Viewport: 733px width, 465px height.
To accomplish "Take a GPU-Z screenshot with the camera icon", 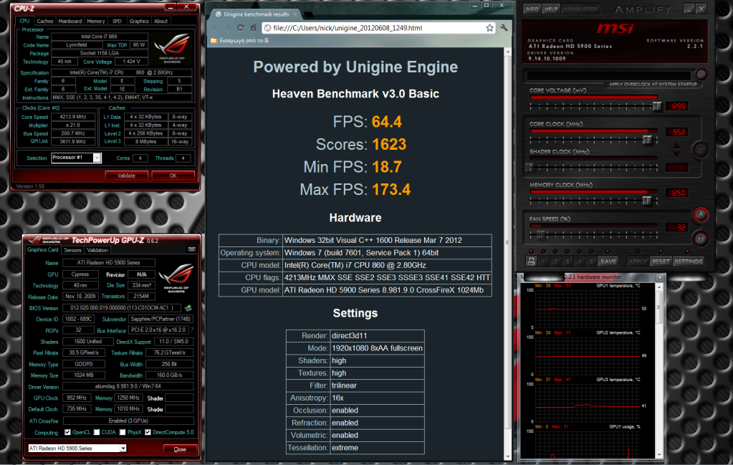I will (x=191, y=249).
